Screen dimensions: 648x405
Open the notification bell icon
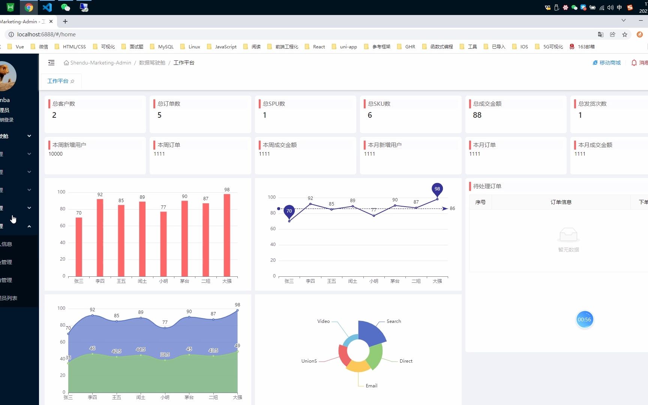coord(634,63)
